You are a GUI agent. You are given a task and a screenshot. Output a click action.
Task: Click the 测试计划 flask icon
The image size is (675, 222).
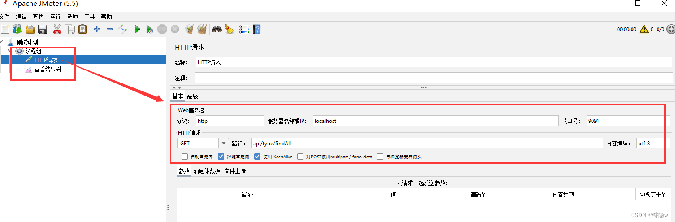click(10, 42)
